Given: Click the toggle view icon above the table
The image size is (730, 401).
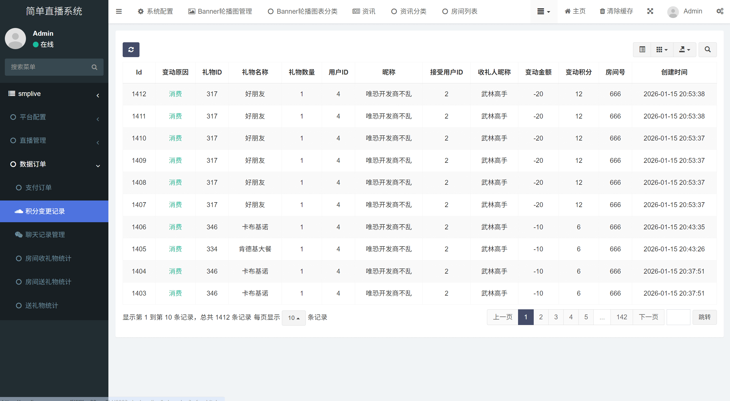Looking at the screenshot, I should click(x=642, y=49).
